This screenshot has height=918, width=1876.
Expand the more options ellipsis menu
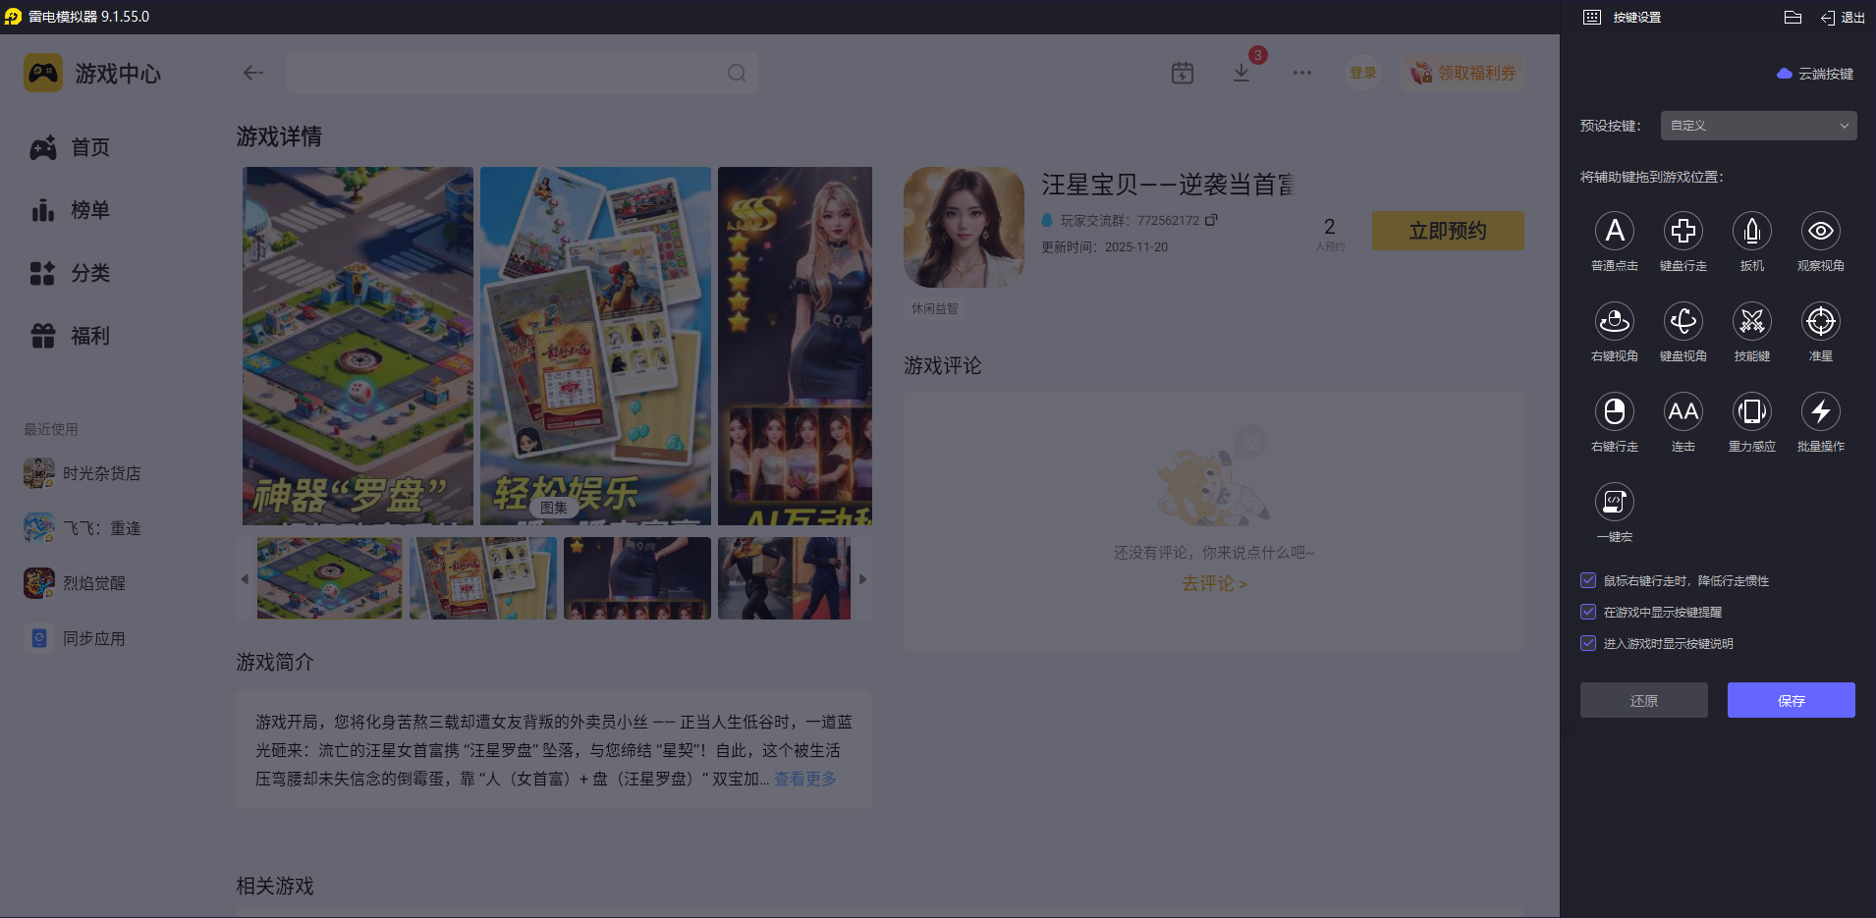(1302, 72)
